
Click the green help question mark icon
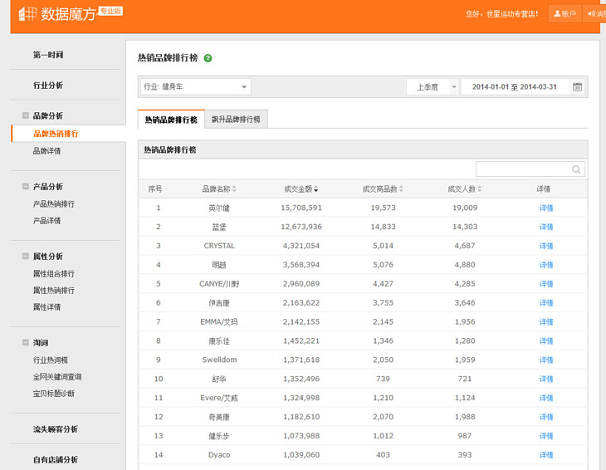click(208, 58)
